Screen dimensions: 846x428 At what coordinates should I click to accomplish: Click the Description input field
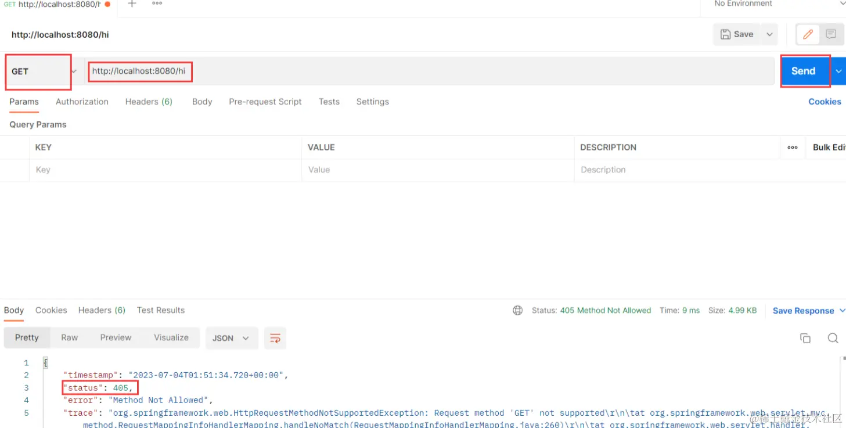coord(677,170)
